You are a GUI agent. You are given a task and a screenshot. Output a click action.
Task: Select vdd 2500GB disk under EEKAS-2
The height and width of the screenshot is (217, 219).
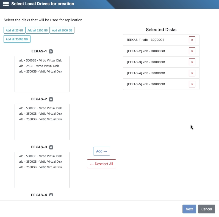pos(40,114)
